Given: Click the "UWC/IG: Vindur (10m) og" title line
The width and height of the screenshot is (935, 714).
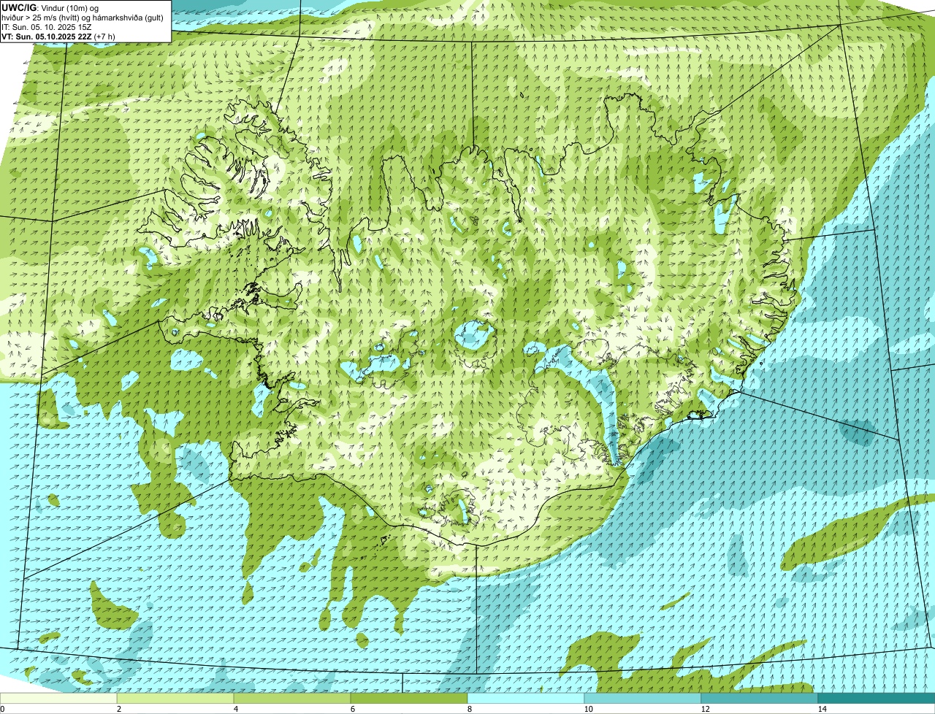Looking at the screenshot, I should (50, 7).
